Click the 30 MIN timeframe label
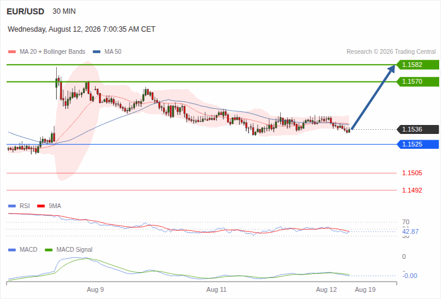Screen dimensions: 441x299 pyautogui.click(x=64, y=11)
